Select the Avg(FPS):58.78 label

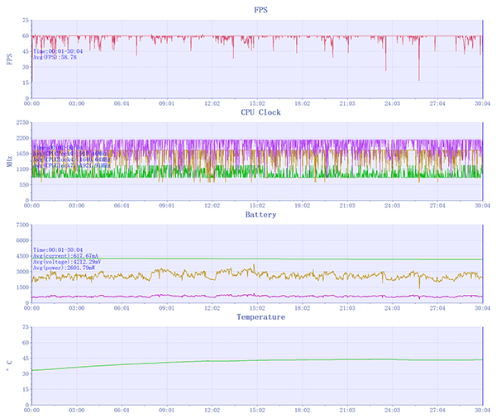click(x=55, y=57)
